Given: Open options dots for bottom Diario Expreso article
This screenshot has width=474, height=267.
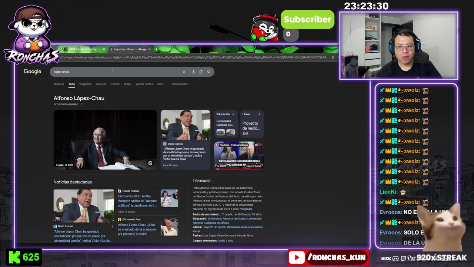Looking at the screenshot, I should point(112,226).
